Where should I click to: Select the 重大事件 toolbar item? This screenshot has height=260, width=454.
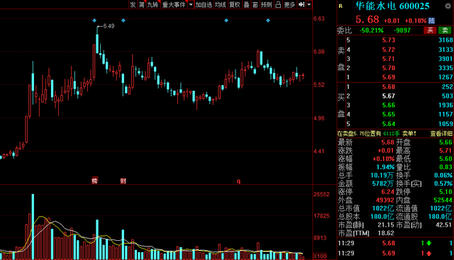[x=174, y=4]
